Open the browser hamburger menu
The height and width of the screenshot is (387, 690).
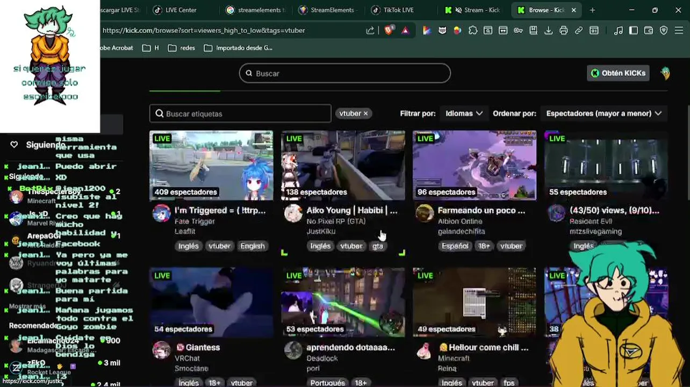(x=679, y=31)
